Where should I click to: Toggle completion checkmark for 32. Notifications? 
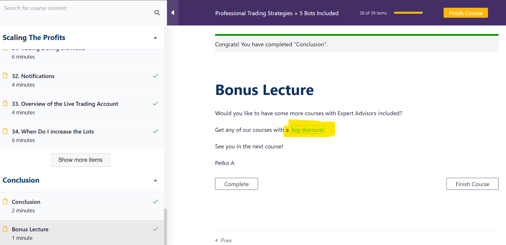155,76
